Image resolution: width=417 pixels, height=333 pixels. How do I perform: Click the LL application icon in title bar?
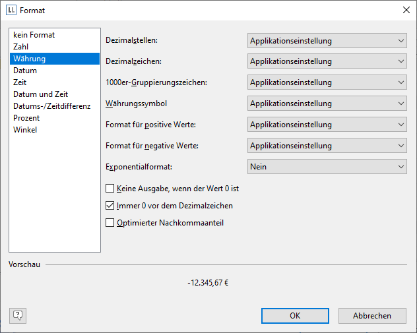point(11,11)
